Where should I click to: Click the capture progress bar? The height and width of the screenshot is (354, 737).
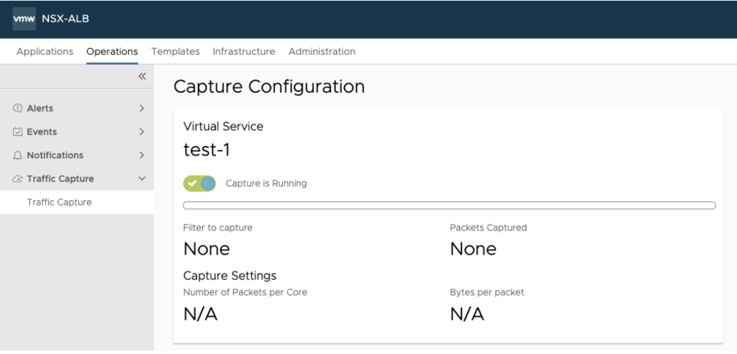[449, 205]
